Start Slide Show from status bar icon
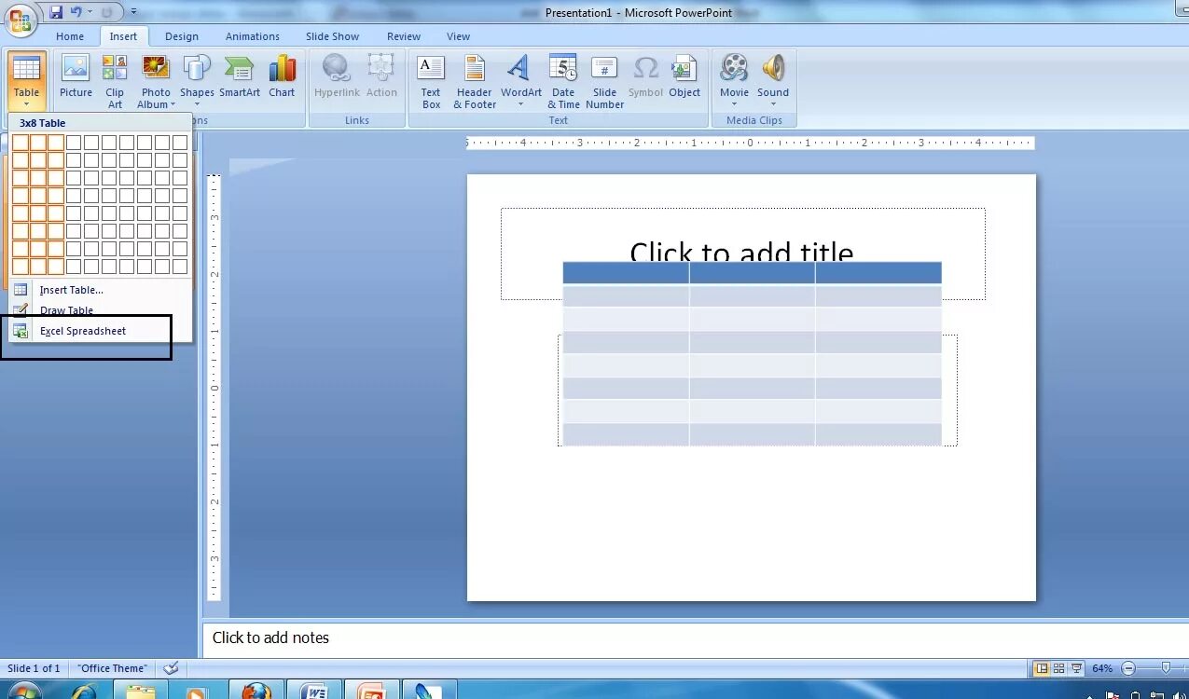 pos(1077,668)
